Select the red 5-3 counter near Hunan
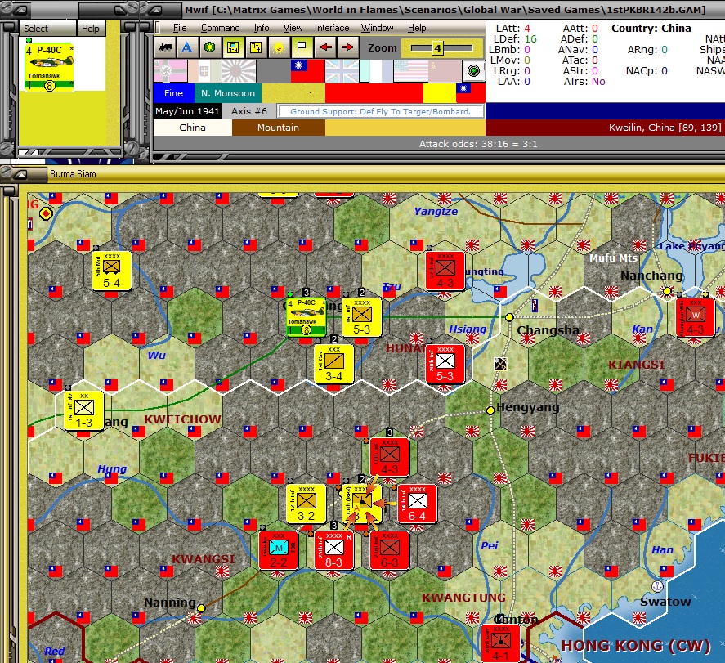Screen dimensions: 725x663 445,364
